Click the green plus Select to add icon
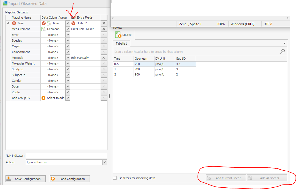Screen dimensions: 296x189 pyautogui.click(x=44, y=98)
